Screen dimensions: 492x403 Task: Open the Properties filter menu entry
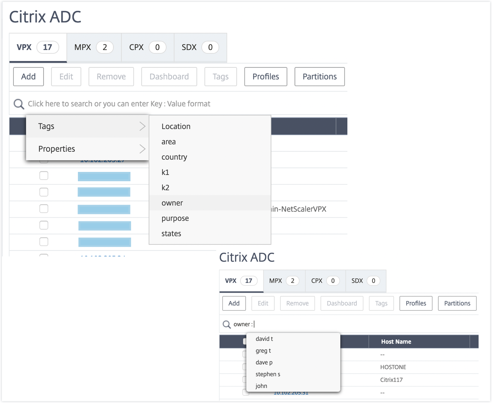tap(87, 149)
